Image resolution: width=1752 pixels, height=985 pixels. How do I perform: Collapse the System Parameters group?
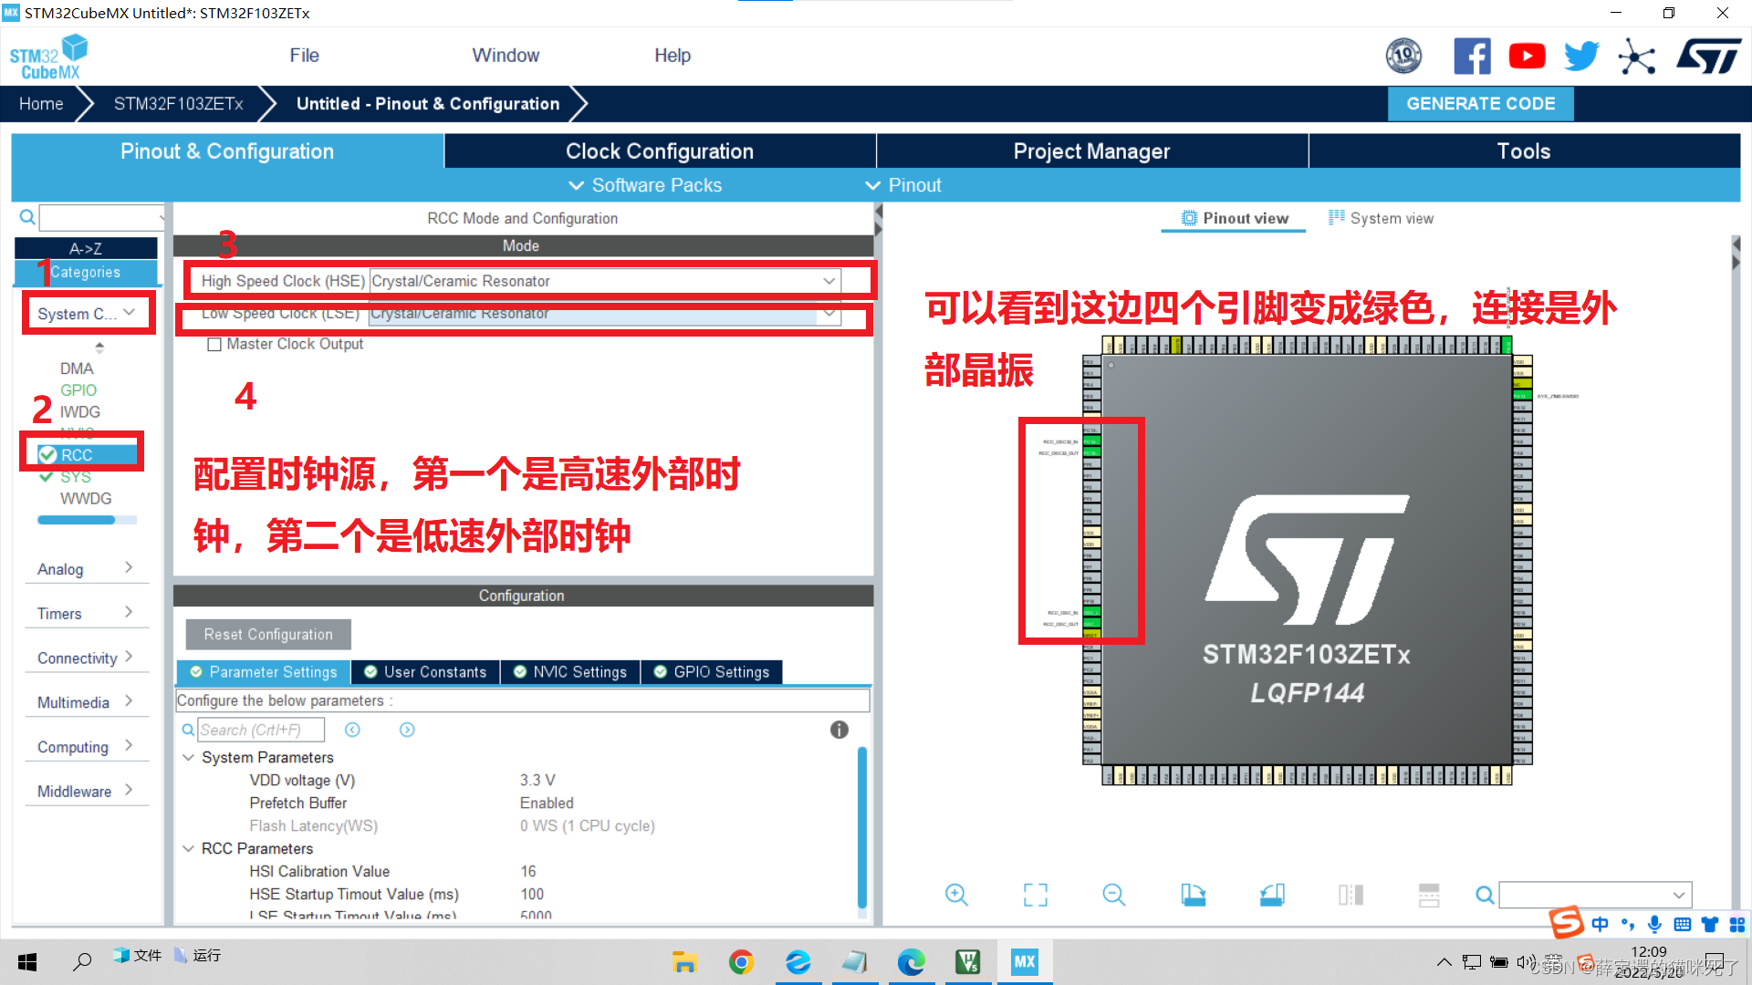tap(189, 758)
